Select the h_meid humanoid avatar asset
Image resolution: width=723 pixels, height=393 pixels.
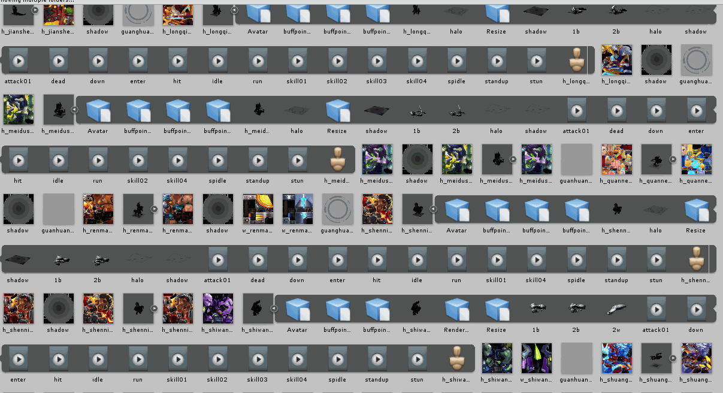337,160
